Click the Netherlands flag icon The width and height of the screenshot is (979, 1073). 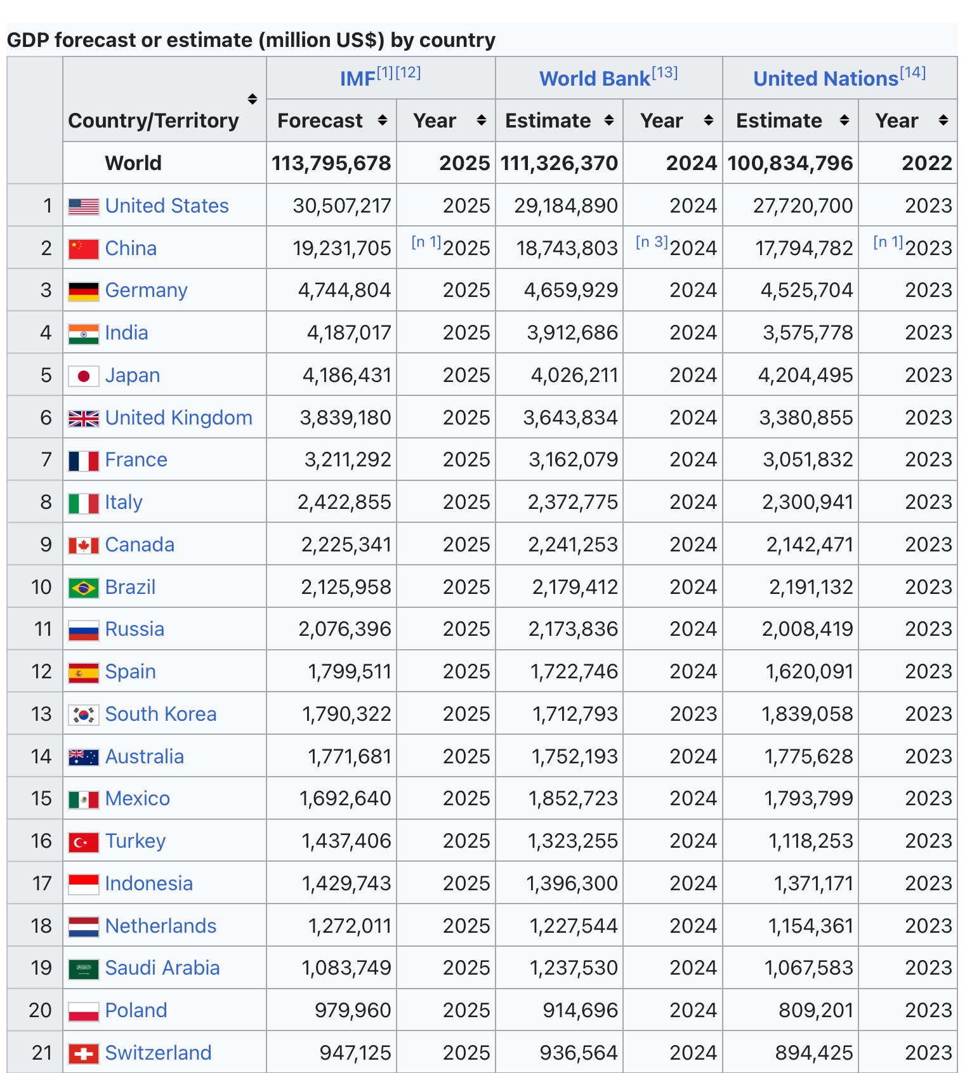84,927
